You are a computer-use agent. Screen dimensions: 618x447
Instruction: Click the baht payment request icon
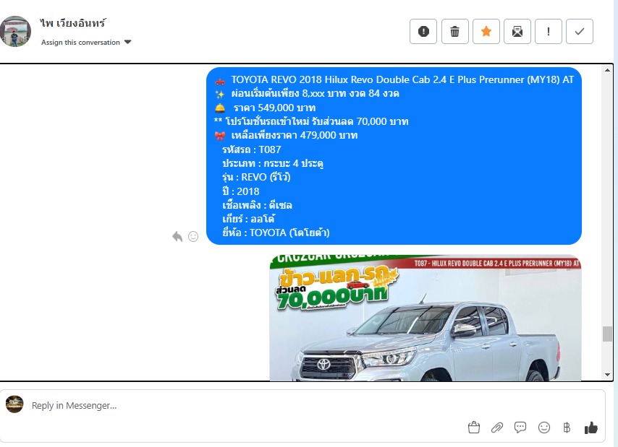pos(567,428)
